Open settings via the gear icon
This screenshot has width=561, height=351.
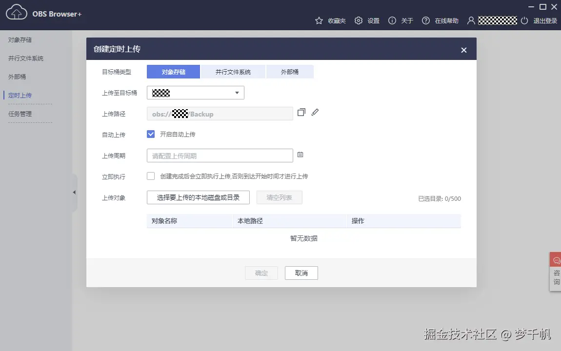click(x=359, y=21)
